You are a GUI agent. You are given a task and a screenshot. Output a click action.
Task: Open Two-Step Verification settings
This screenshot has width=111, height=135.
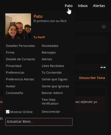tap(50, 102)
